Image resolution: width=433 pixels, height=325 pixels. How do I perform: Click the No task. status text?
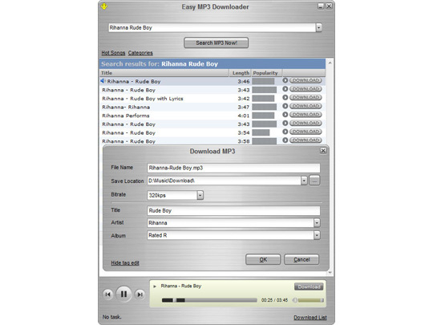pyautogui.click(x=111, y=317)
